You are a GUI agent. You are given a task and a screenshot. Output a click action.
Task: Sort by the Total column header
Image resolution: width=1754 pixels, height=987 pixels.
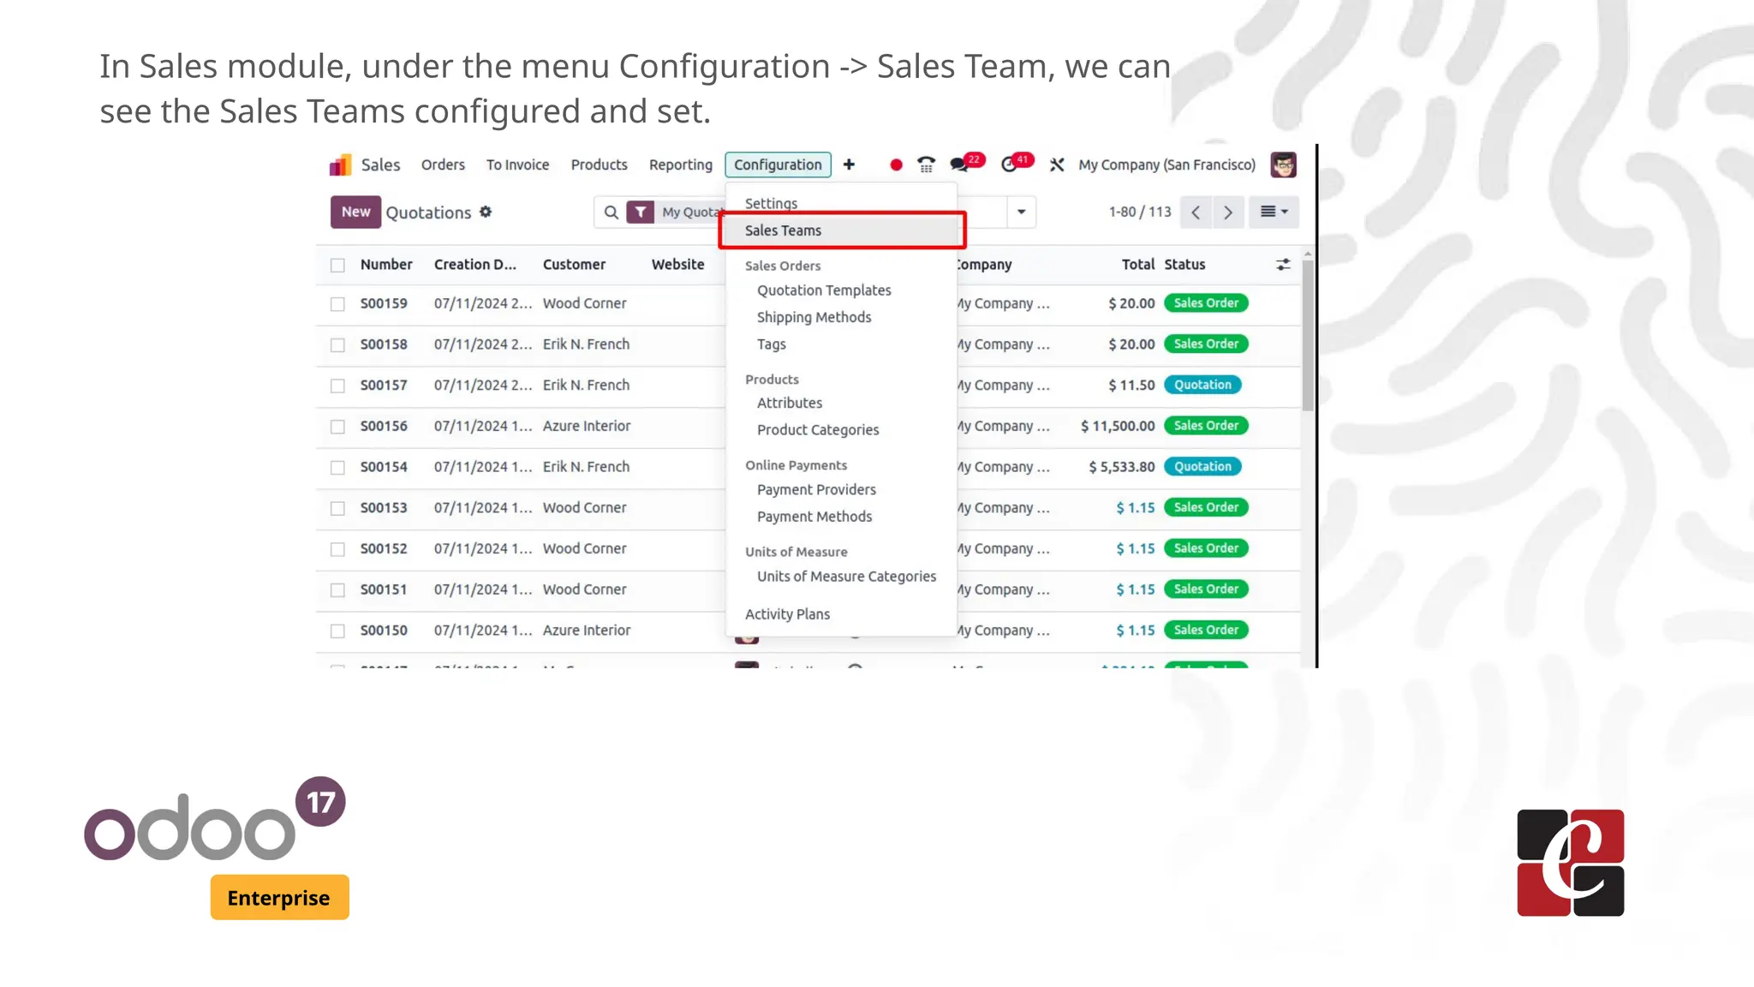pos(1137,265)
